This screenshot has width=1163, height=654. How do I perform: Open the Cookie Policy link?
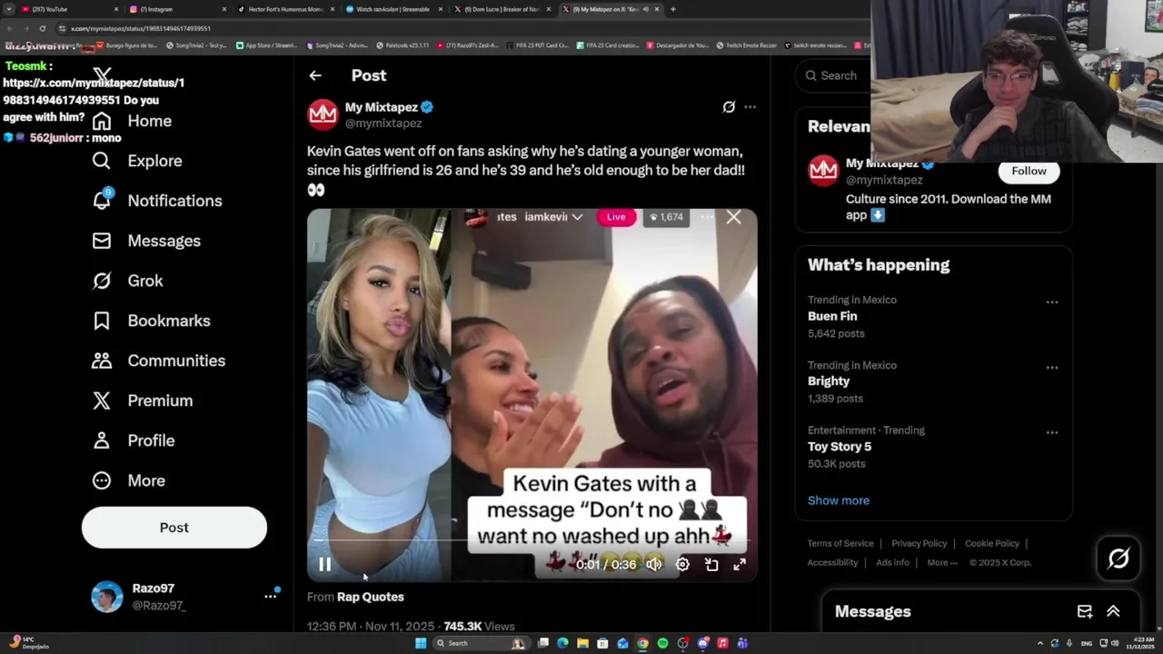[992, 543]
